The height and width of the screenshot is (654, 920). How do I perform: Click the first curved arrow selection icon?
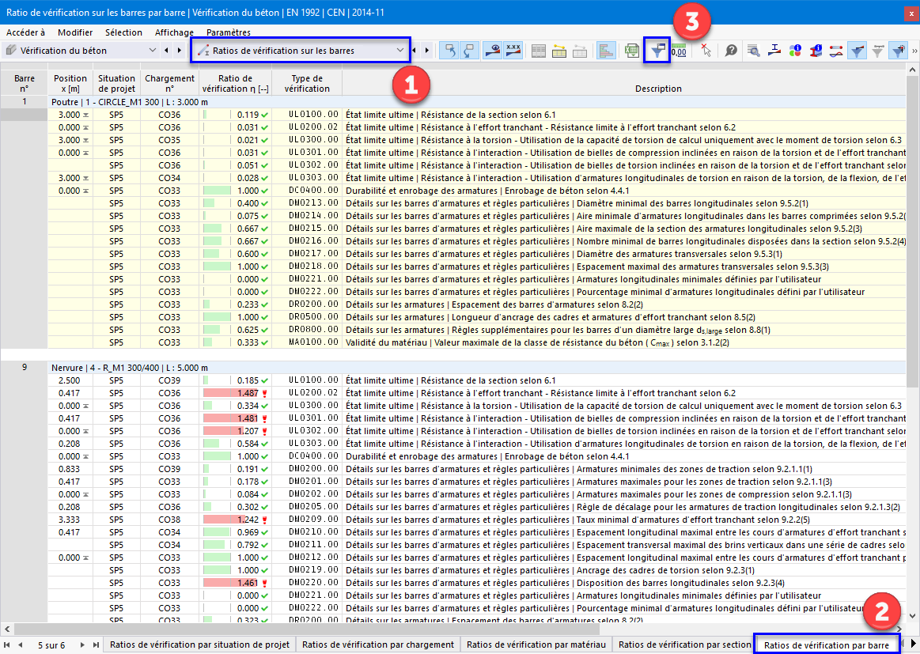[x=450, y=51]
